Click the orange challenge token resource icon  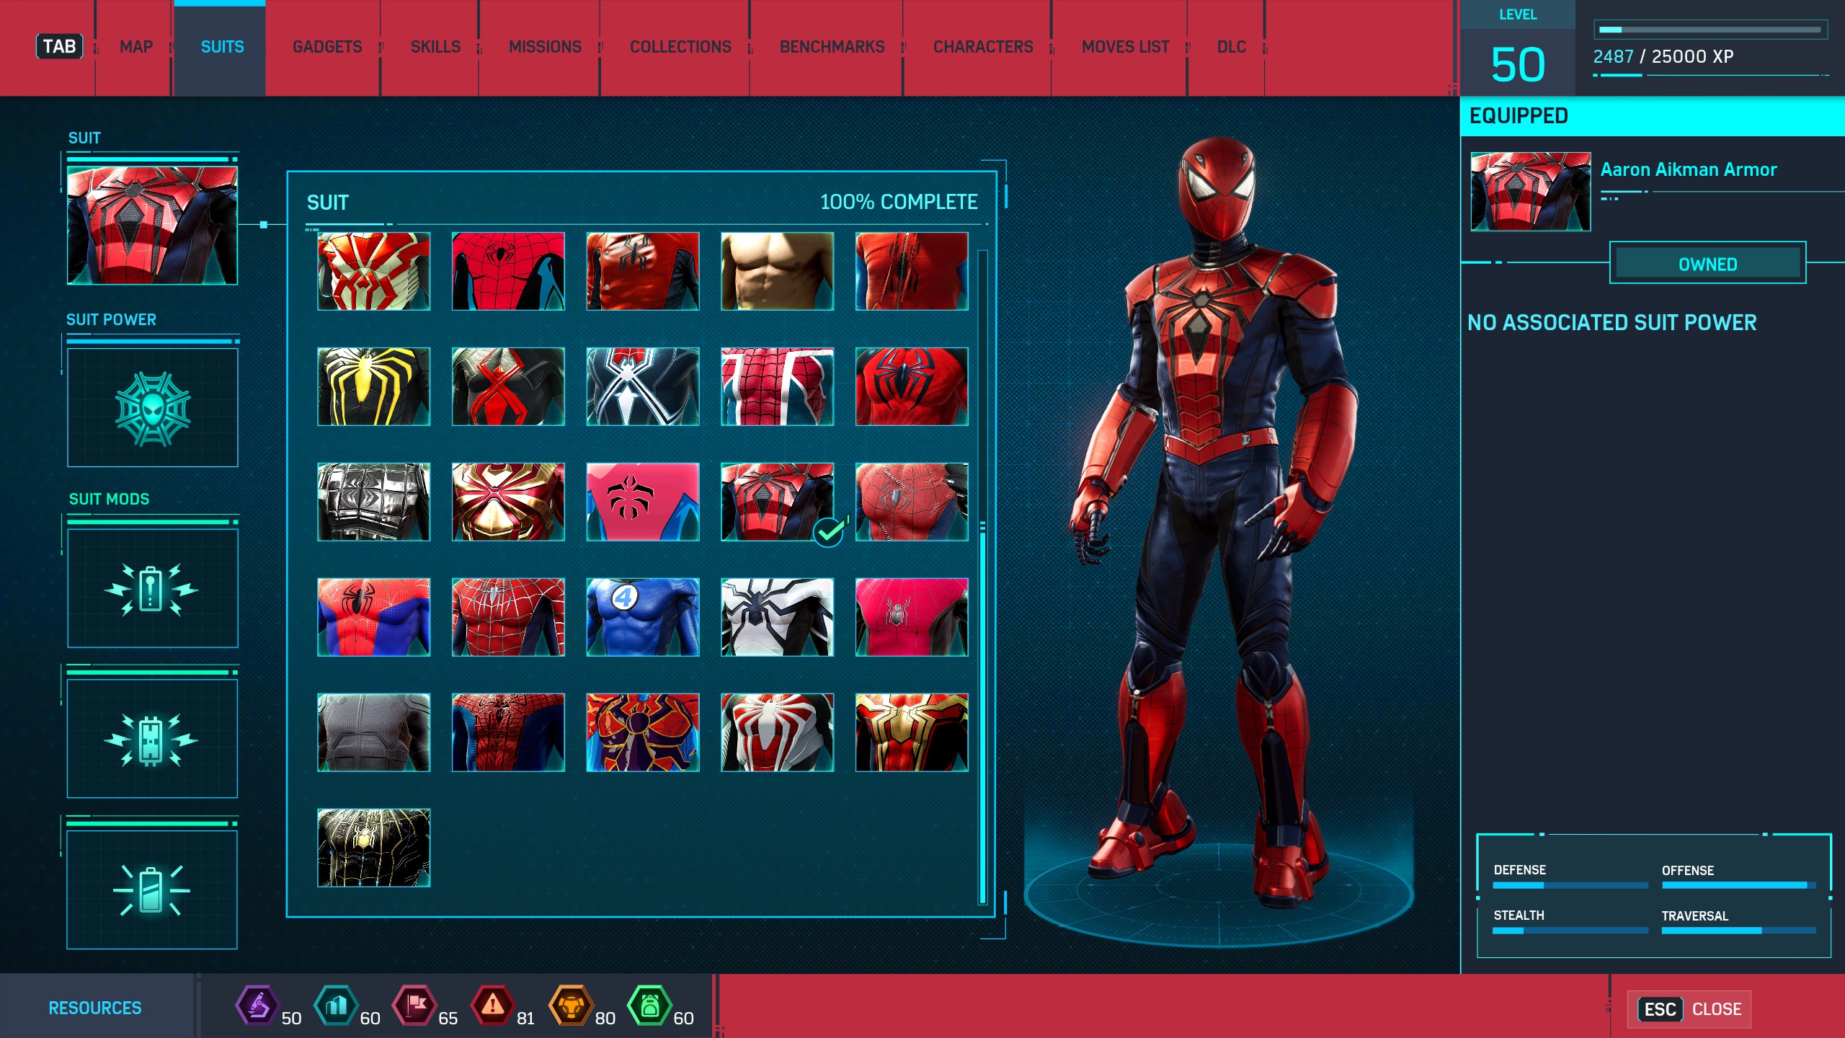click(571, 1005)
